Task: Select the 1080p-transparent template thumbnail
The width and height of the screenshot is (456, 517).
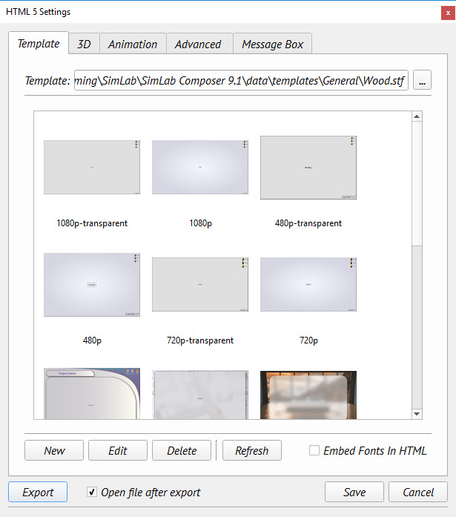Action: (x=92, y=168)
